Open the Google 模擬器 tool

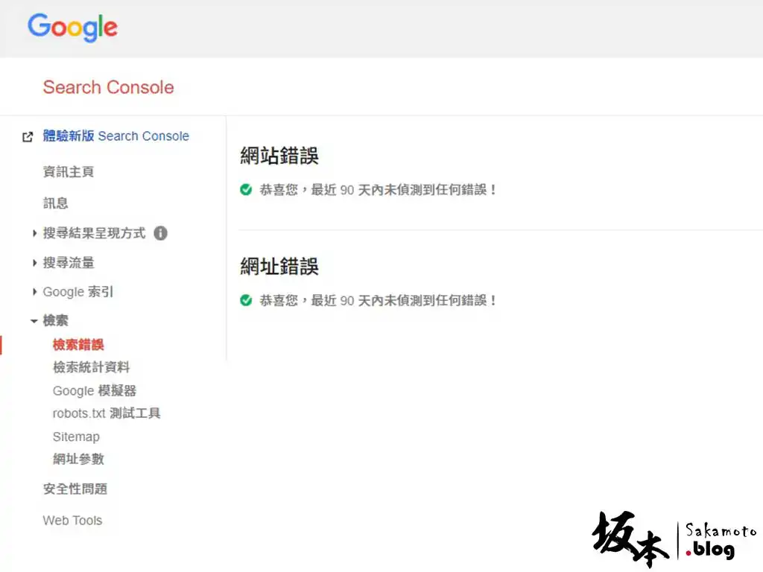pos(94,390)
